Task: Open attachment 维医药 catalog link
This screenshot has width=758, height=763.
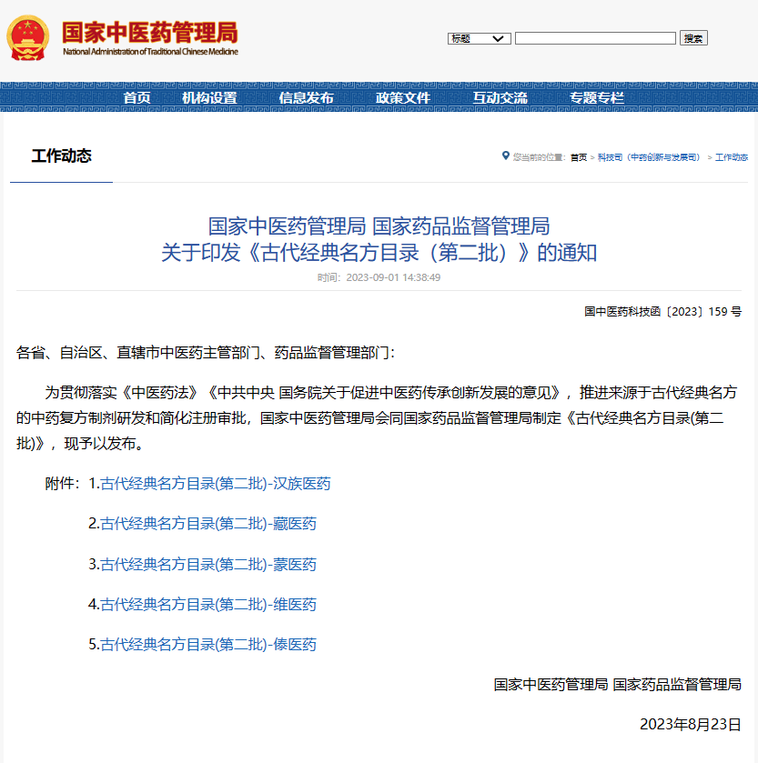Action: 208,605
